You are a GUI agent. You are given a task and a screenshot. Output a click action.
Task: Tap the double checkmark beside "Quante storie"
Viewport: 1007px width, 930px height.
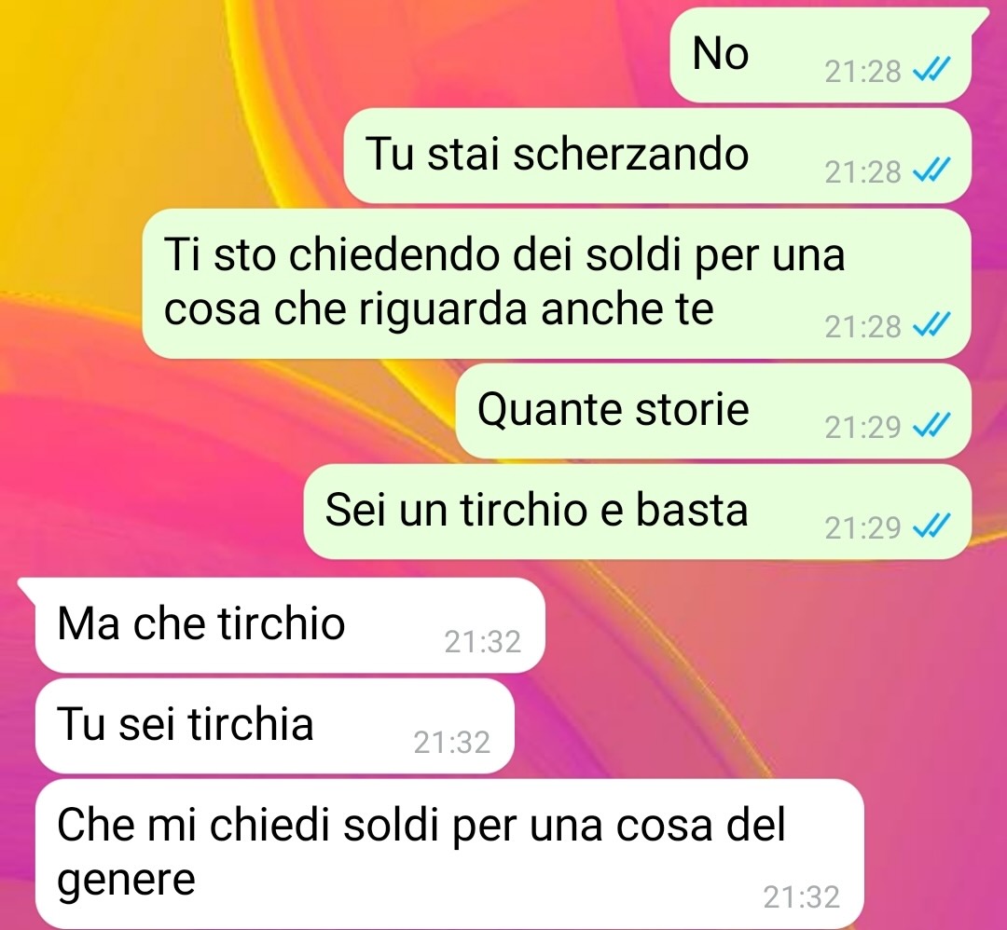point(931,425)
